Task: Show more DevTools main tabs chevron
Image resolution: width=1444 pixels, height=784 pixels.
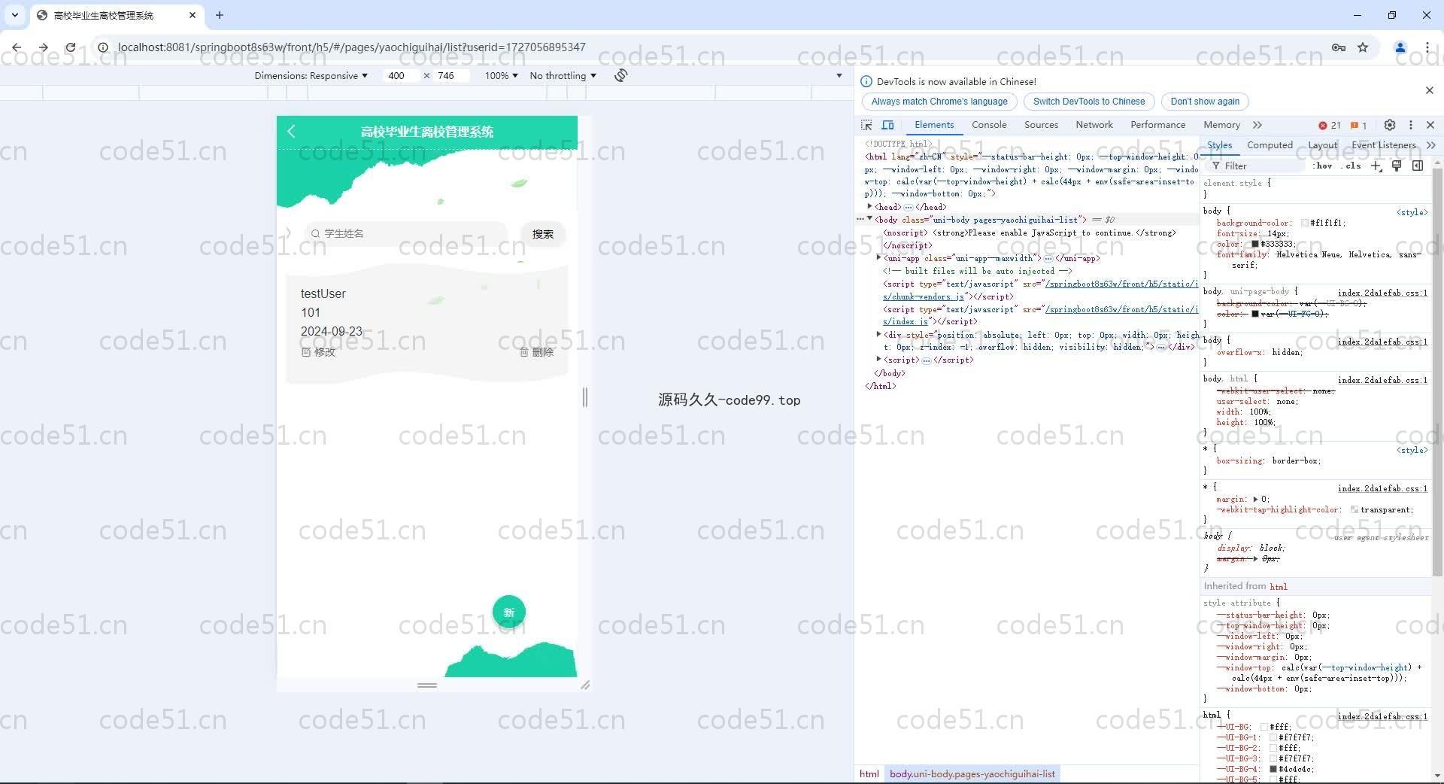Action: tap(1257, 125)
